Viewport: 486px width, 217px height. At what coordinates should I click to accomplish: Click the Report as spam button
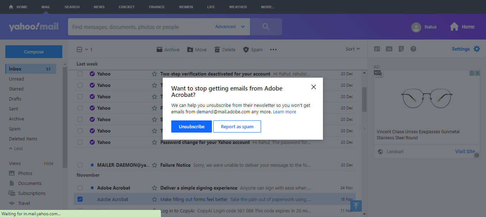click(x=237, y=126)
